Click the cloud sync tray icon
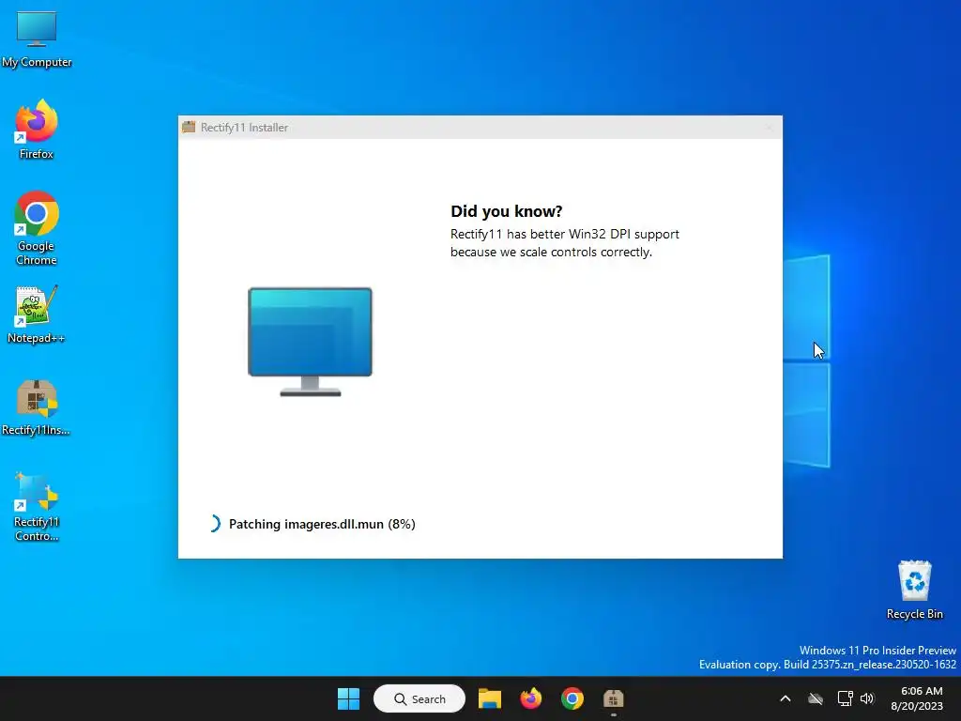 pyautogui.click(x=816, y=698)
